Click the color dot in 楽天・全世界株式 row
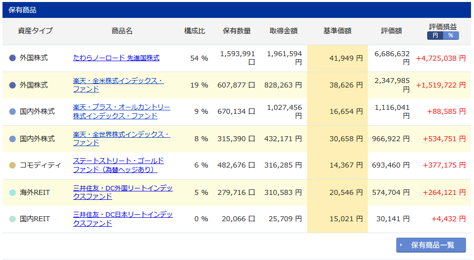Screen dimensions: 474x260 point(12,139)
